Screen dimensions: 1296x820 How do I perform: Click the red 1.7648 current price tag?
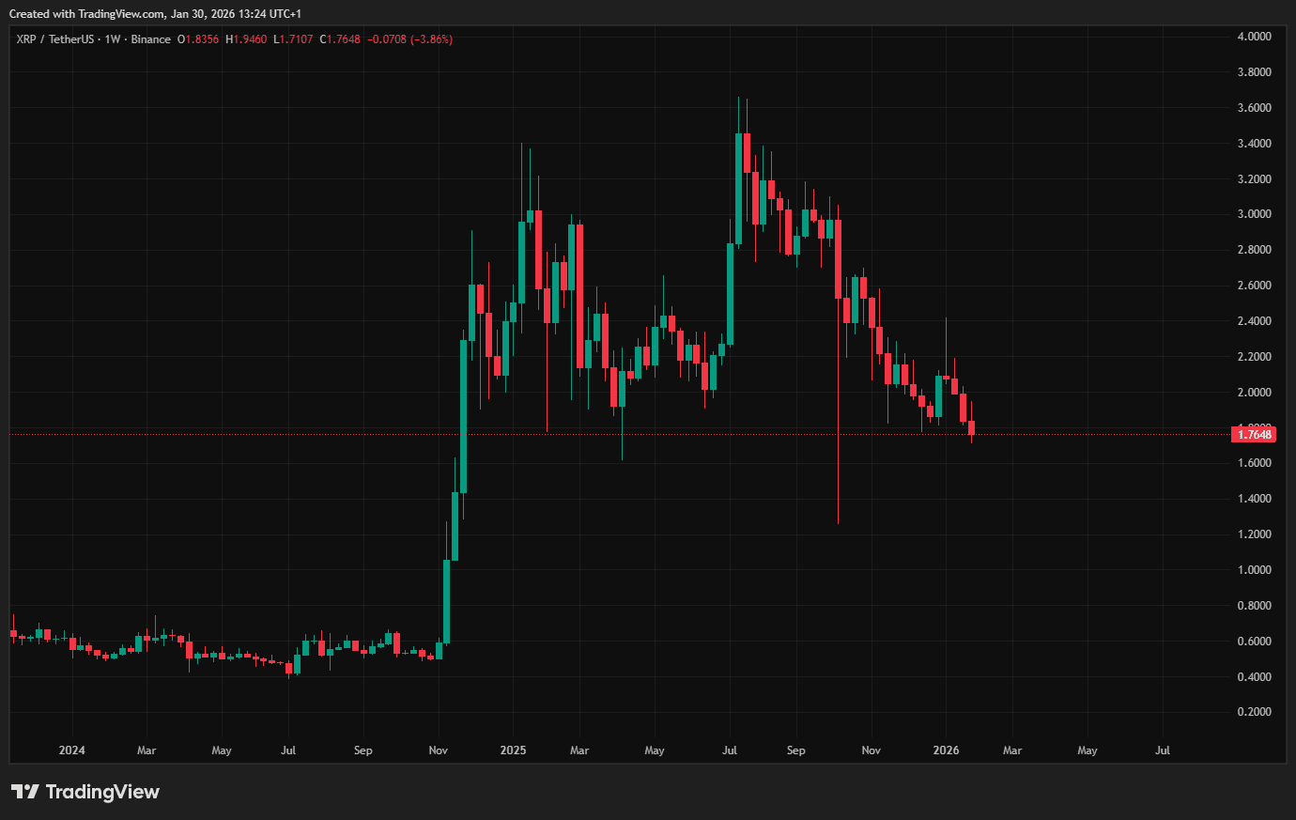[1254, 434]
